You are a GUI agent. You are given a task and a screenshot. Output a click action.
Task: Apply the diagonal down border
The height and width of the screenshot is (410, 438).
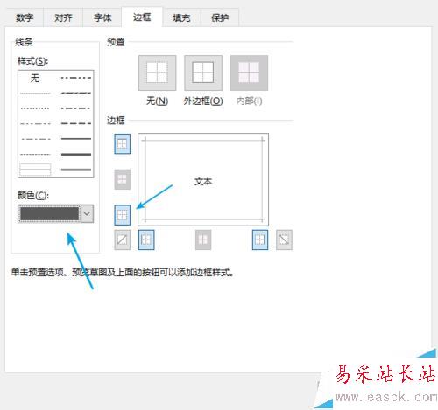click(x=284, y=240)
